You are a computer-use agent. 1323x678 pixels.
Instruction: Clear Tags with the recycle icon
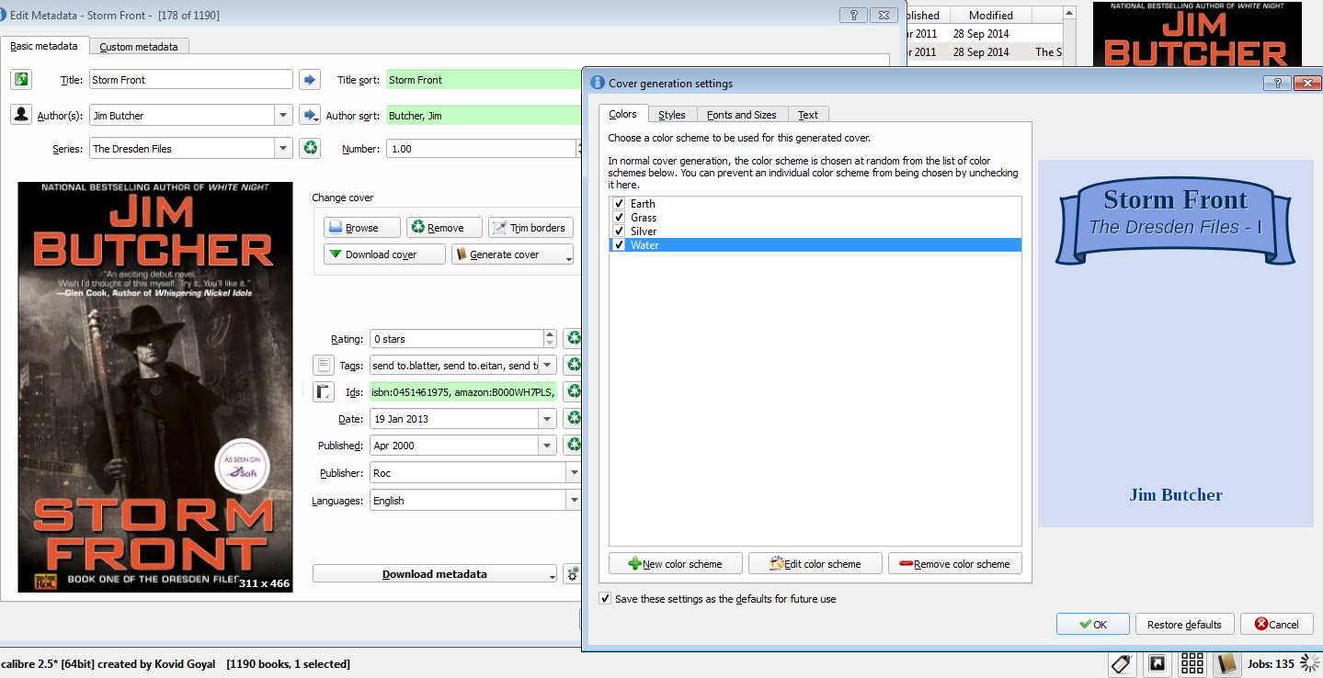pyautogui.click(x=573, y=366)
